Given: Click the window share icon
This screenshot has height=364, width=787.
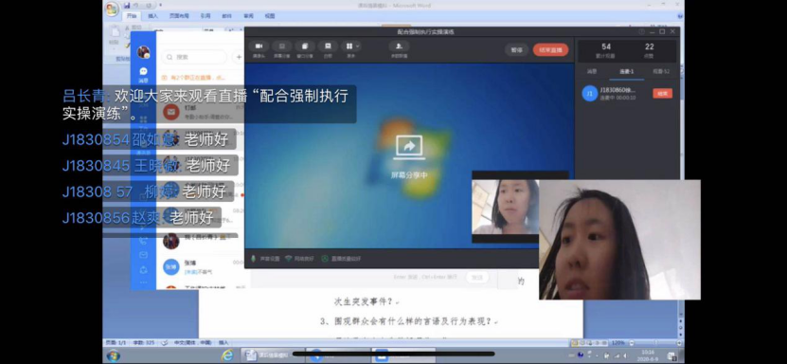Looking at the screenshot, I should (305, 46).
